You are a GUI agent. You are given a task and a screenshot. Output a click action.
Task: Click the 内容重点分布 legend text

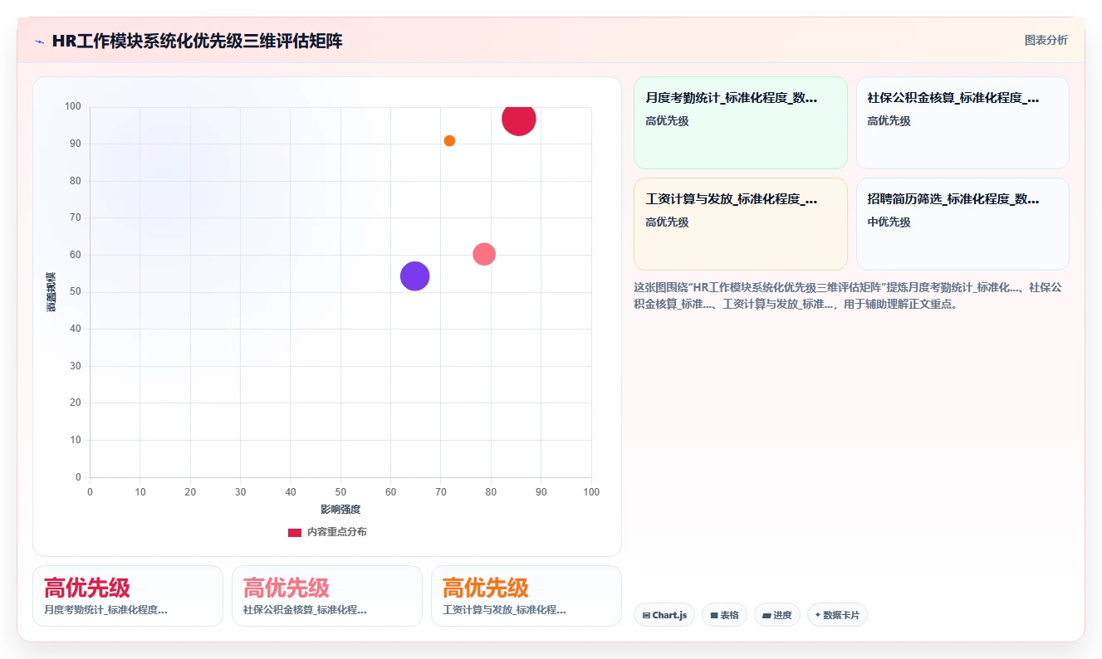click(x=336, y=532)
